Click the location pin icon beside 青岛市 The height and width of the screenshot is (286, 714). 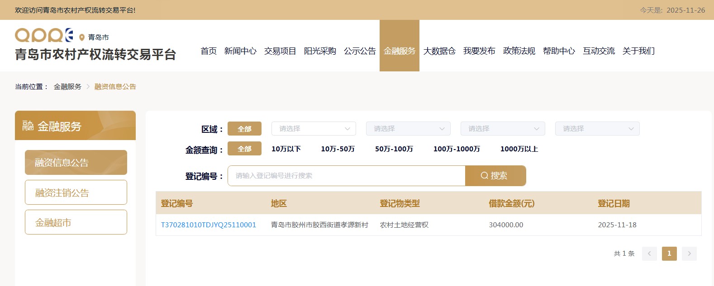[82, 38]
